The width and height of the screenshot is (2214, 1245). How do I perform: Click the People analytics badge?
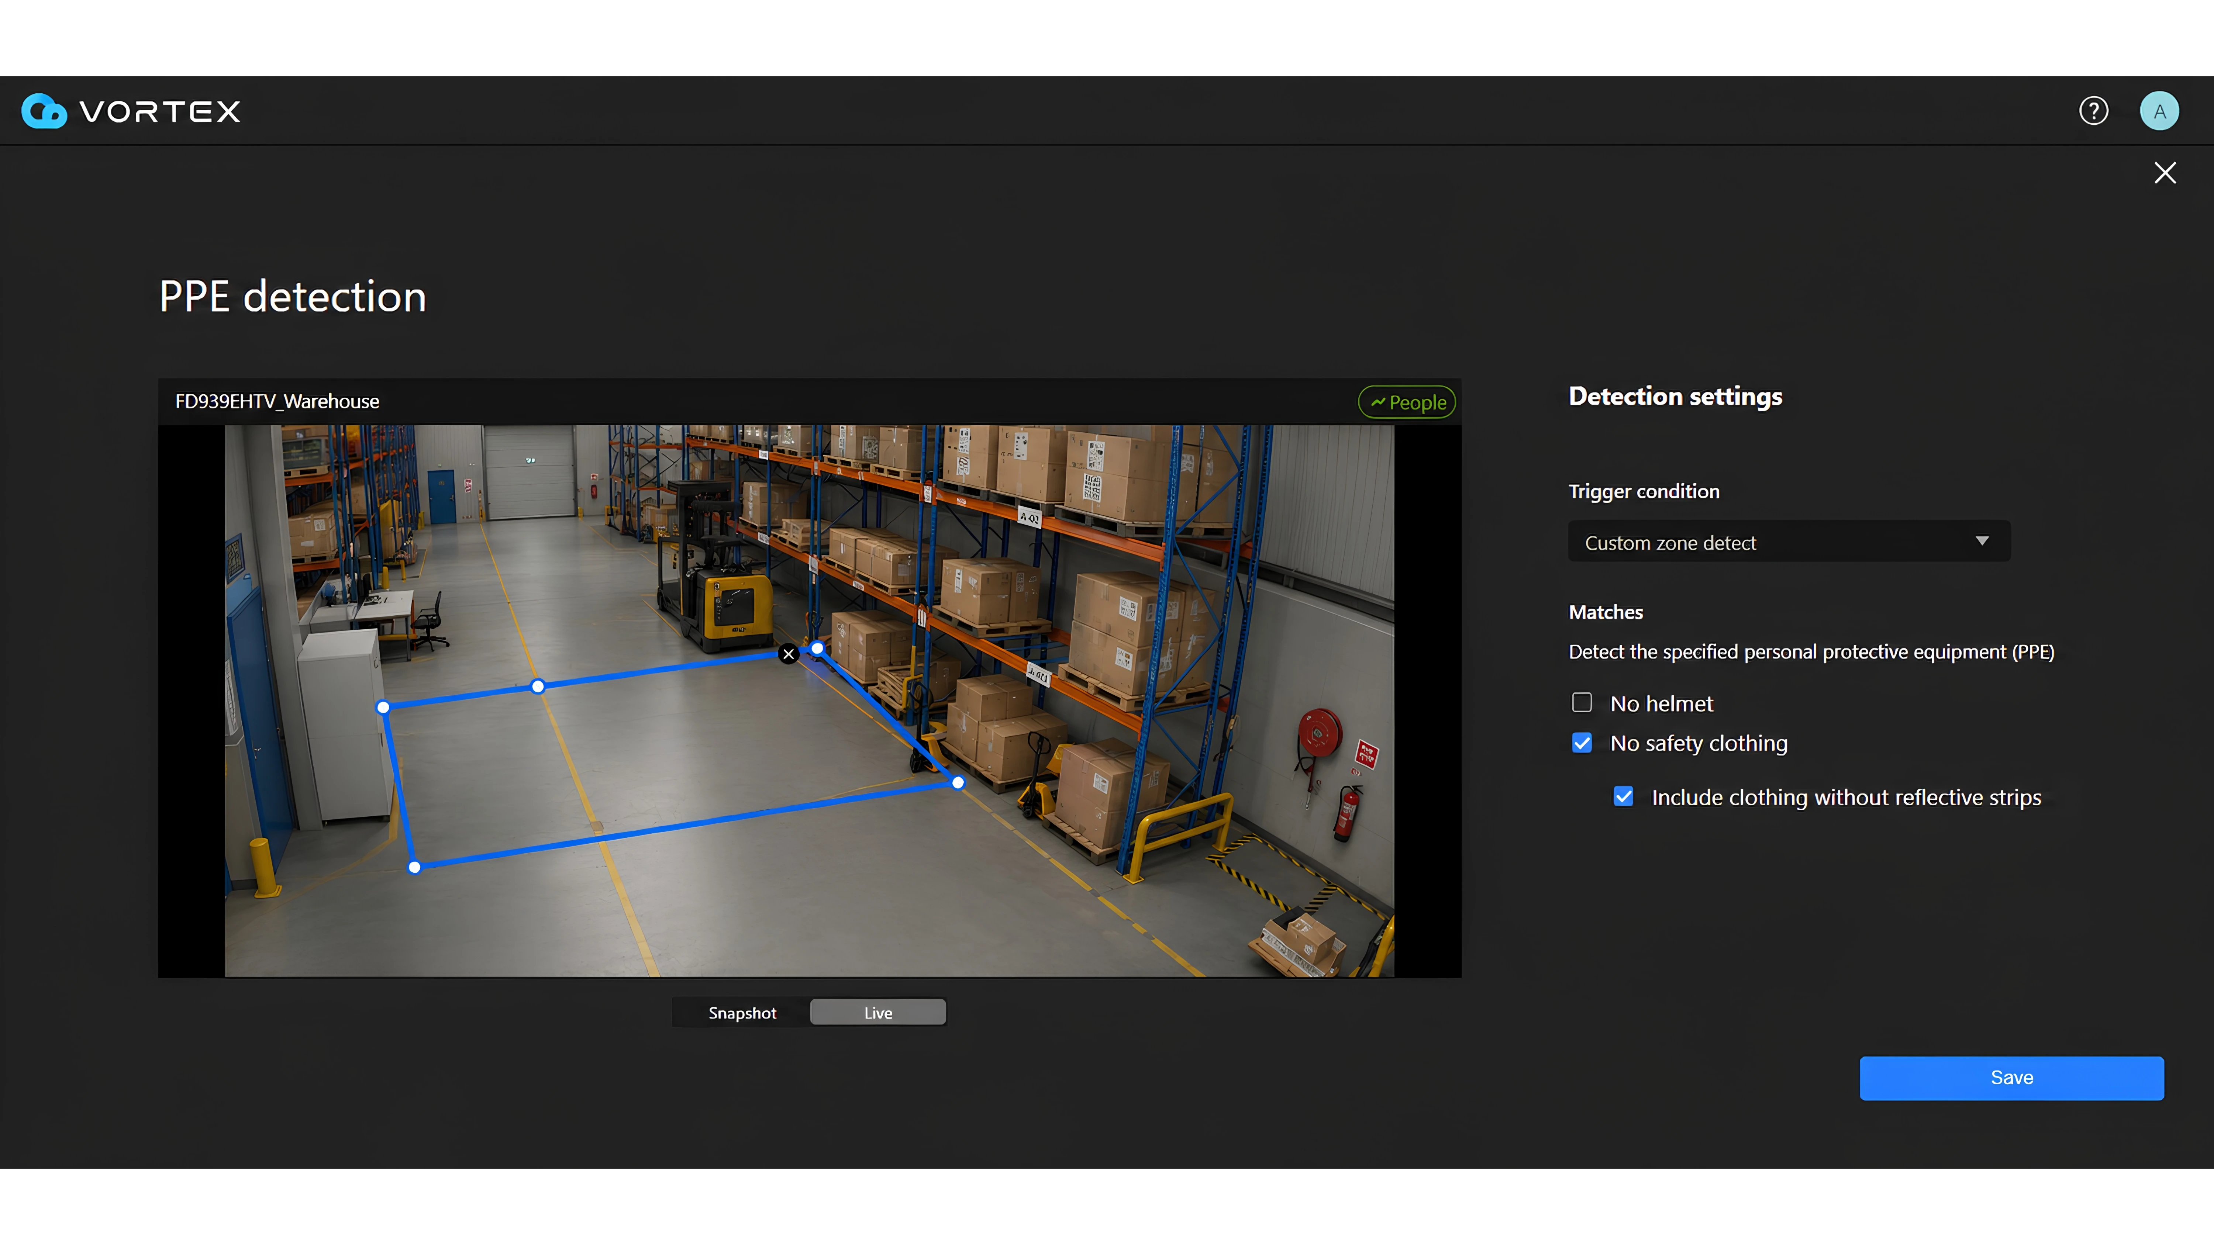pyautogui.click(x=1407, y=402)
